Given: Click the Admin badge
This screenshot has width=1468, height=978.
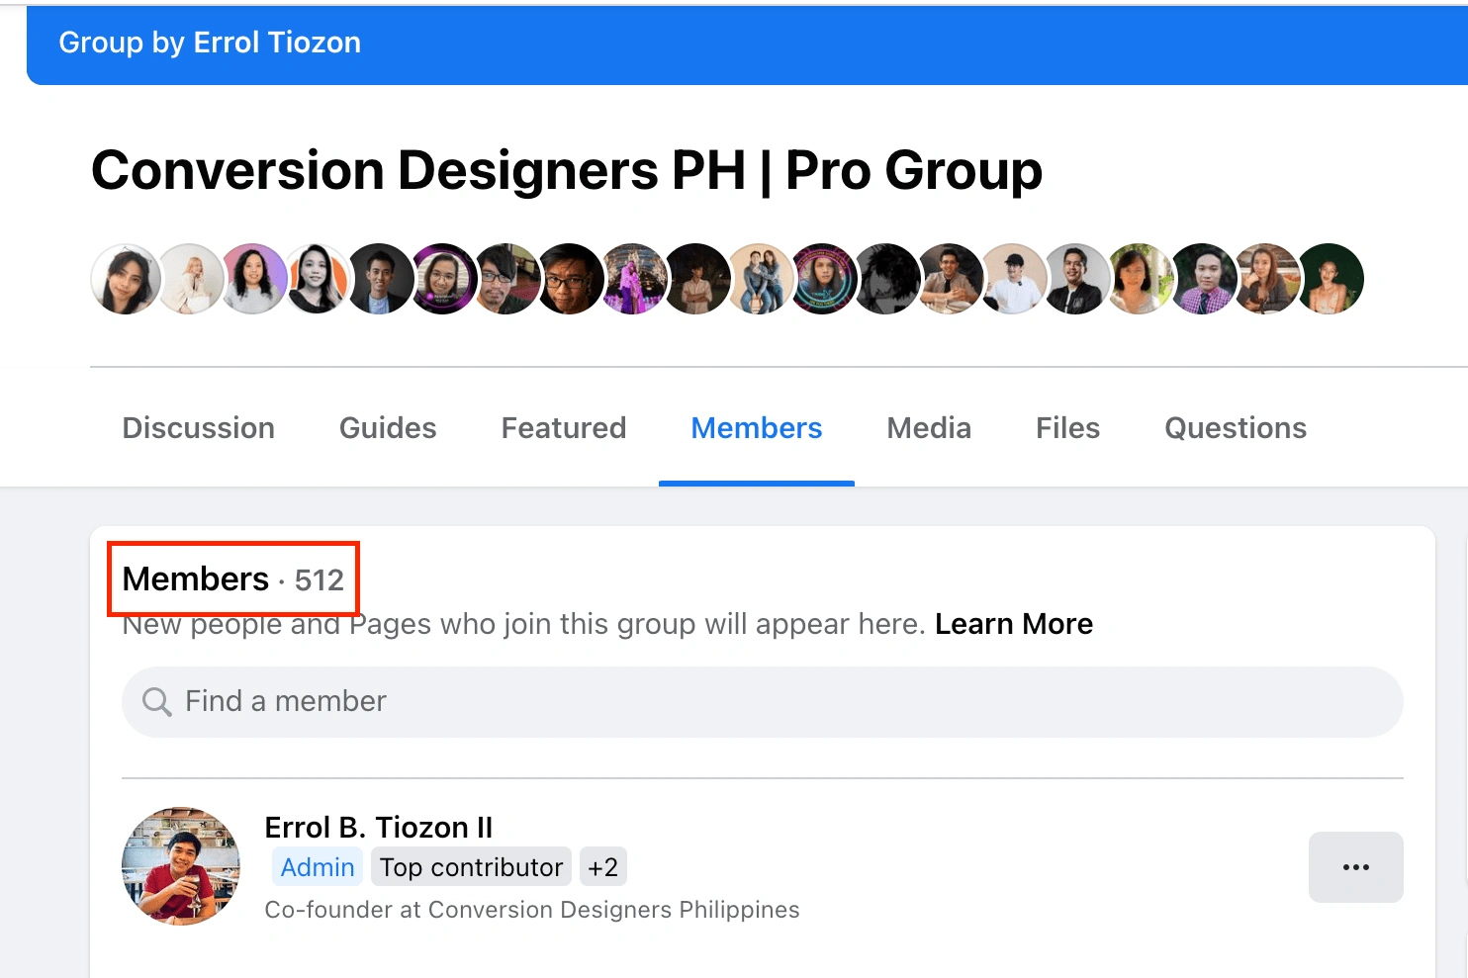Looking at the screenshot, I should [318, 867].
